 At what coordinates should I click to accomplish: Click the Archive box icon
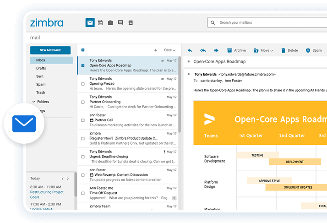coord(229,50)
